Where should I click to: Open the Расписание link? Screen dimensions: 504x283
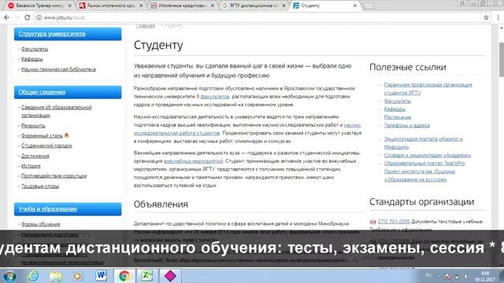[398, 117]
